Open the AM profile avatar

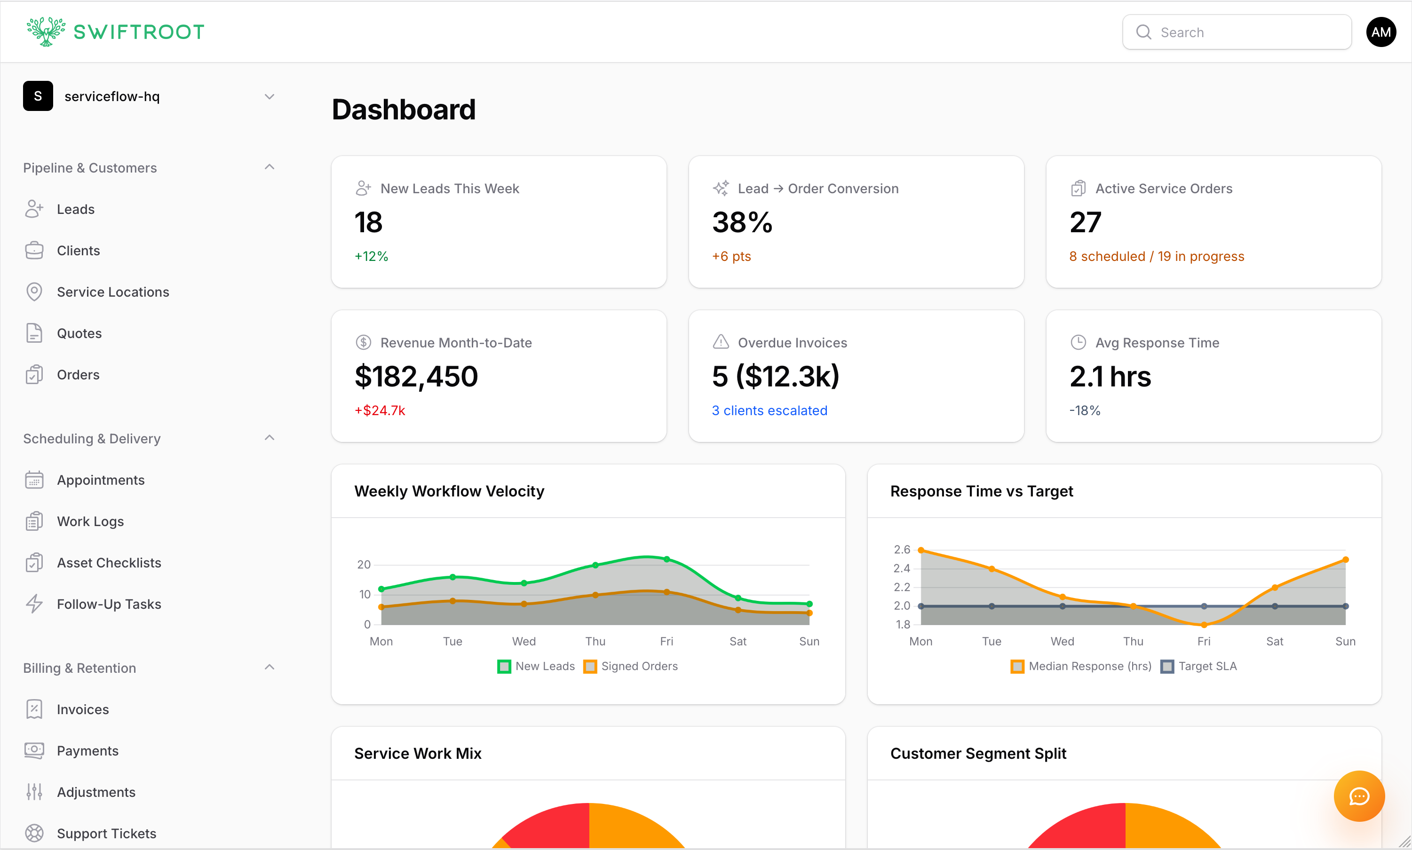(1380, 31)
